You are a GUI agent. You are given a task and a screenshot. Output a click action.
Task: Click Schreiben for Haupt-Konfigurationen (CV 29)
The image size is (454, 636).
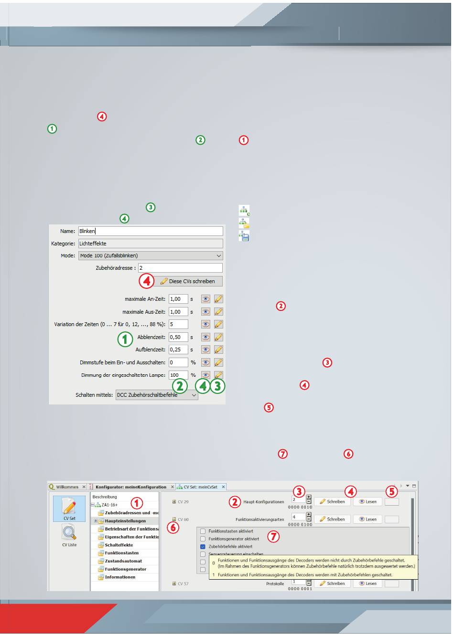[332, 502]
